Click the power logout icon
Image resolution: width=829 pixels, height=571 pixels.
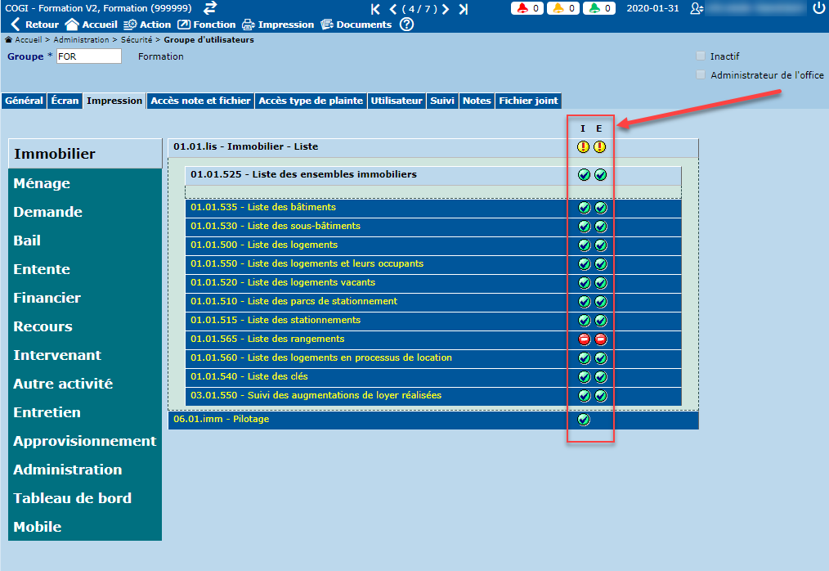[x=819, y=8]
